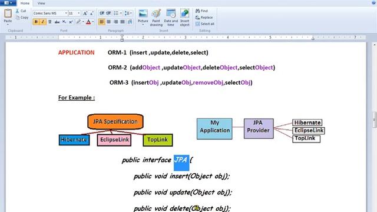Decrease the paragraph indent

pos(102,13)
